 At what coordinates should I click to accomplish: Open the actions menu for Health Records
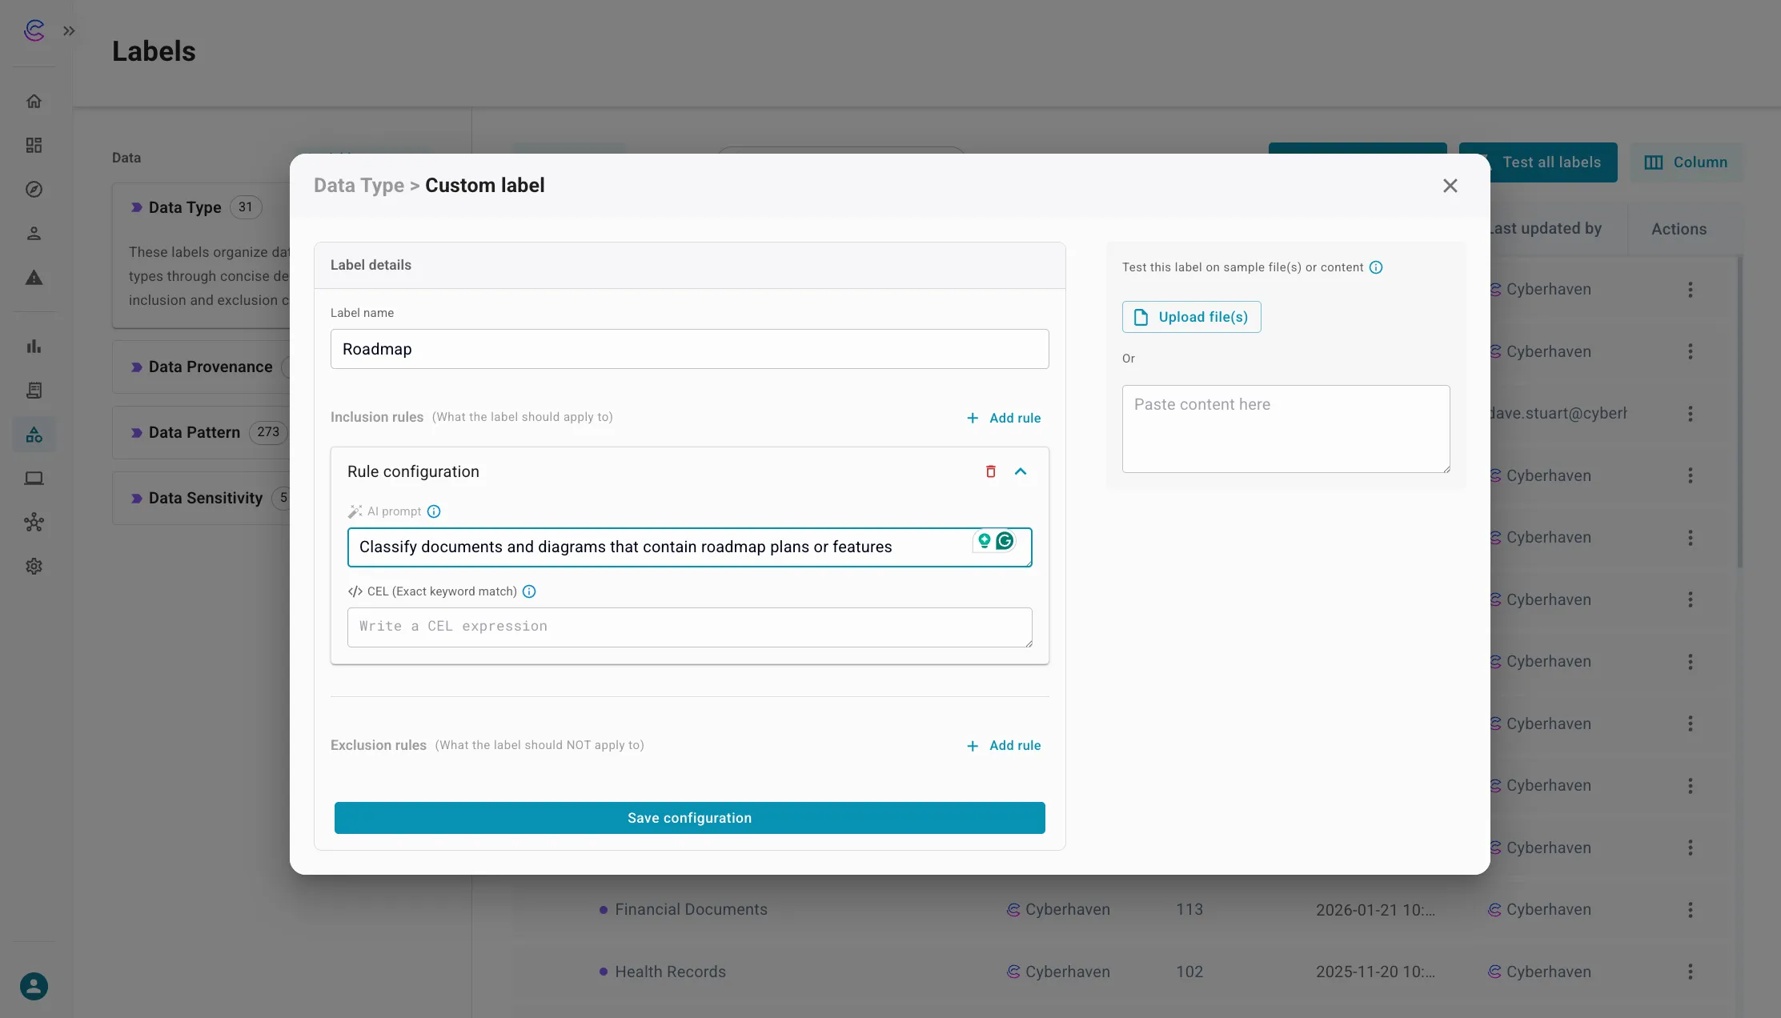1691,971
